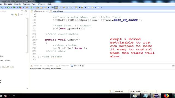Open the Help menu
This screenshot has height=98, width=175.
click(49, 4)
